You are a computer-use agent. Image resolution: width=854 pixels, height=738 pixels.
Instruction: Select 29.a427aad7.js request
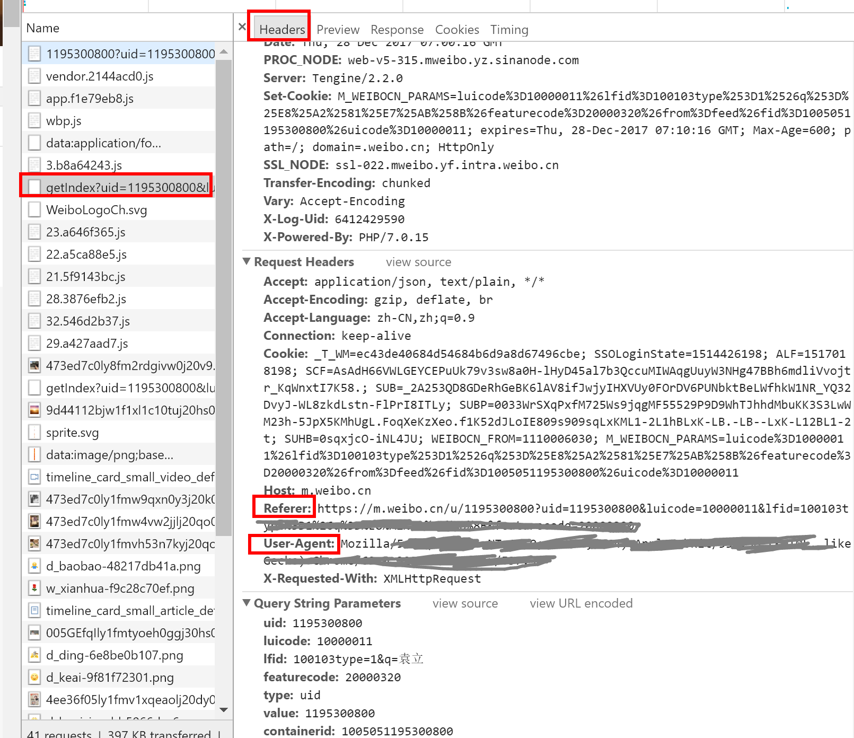point(119,344)
